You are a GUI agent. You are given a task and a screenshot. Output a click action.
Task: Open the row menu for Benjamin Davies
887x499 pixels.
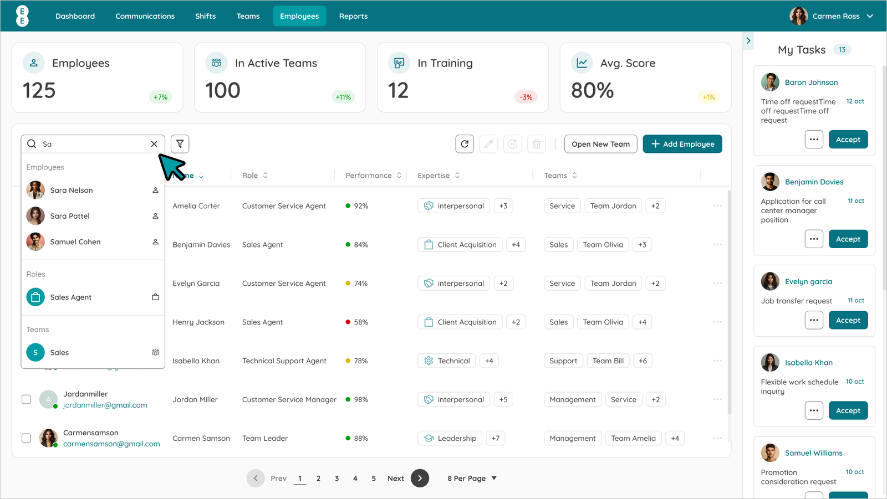[717, 245]
